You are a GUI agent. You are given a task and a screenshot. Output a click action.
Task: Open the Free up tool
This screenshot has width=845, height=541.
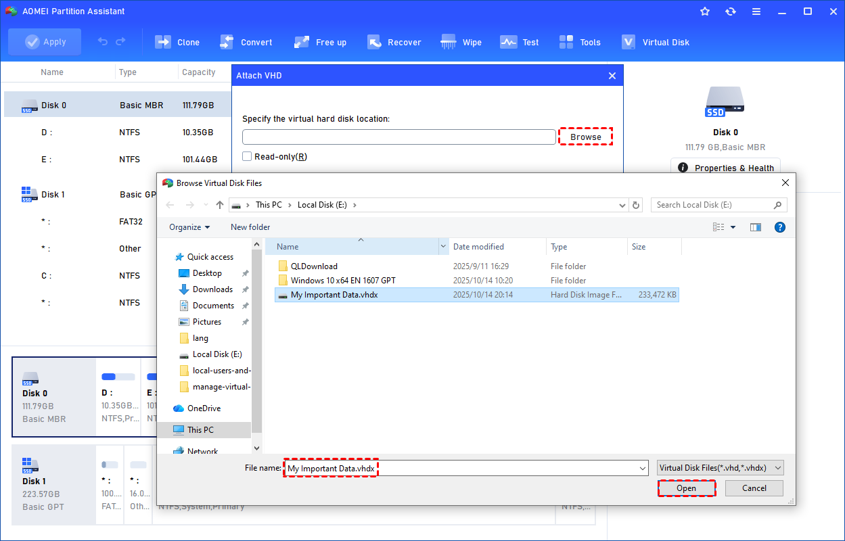tap(320, 42)
